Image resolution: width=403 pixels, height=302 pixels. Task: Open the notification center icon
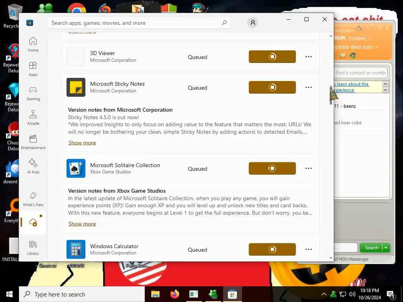tap(390, 295)
